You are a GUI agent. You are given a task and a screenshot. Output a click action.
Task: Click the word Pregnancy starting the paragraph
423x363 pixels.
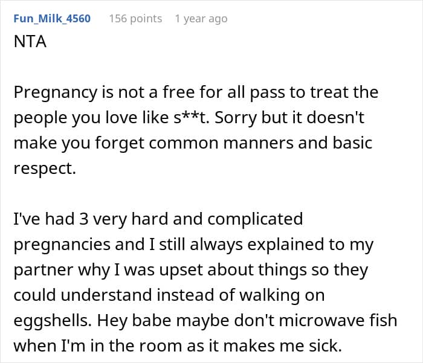(56, 92)
